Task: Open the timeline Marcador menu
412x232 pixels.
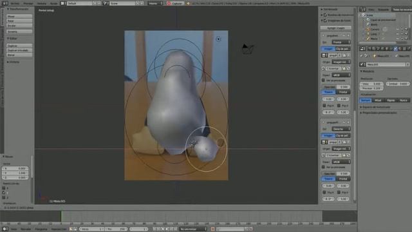Action: coord(26,229)
